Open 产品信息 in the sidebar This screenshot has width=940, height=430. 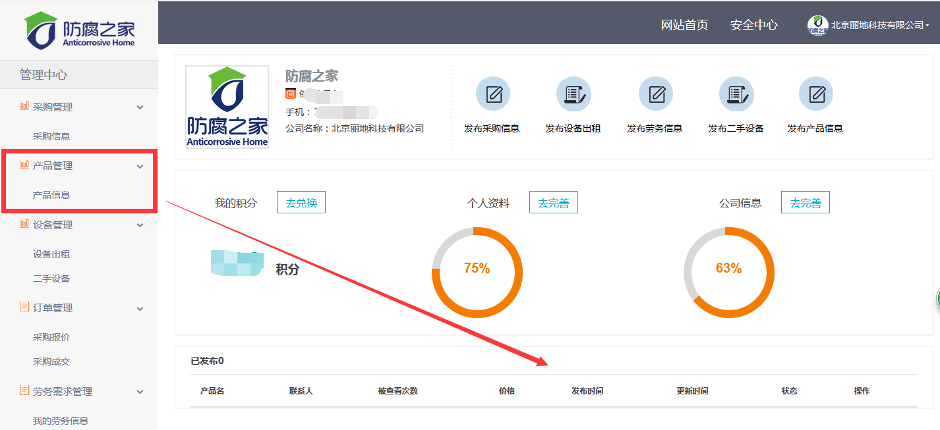click(x=51, y=195)
